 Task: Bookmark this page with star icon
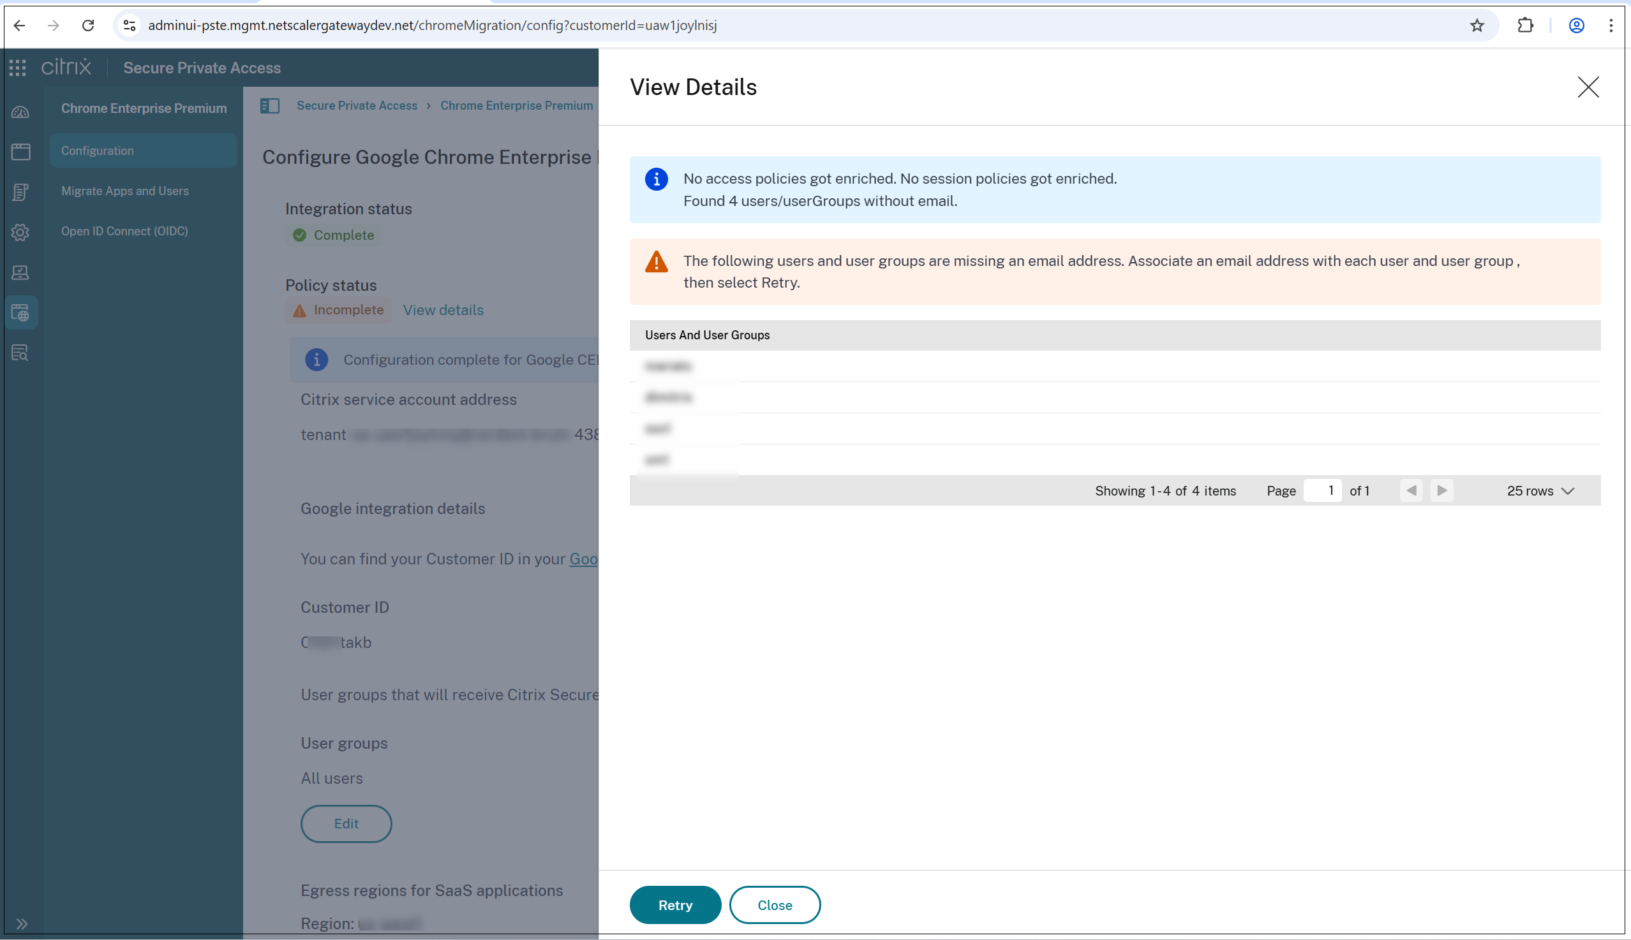pos(1477,26)
